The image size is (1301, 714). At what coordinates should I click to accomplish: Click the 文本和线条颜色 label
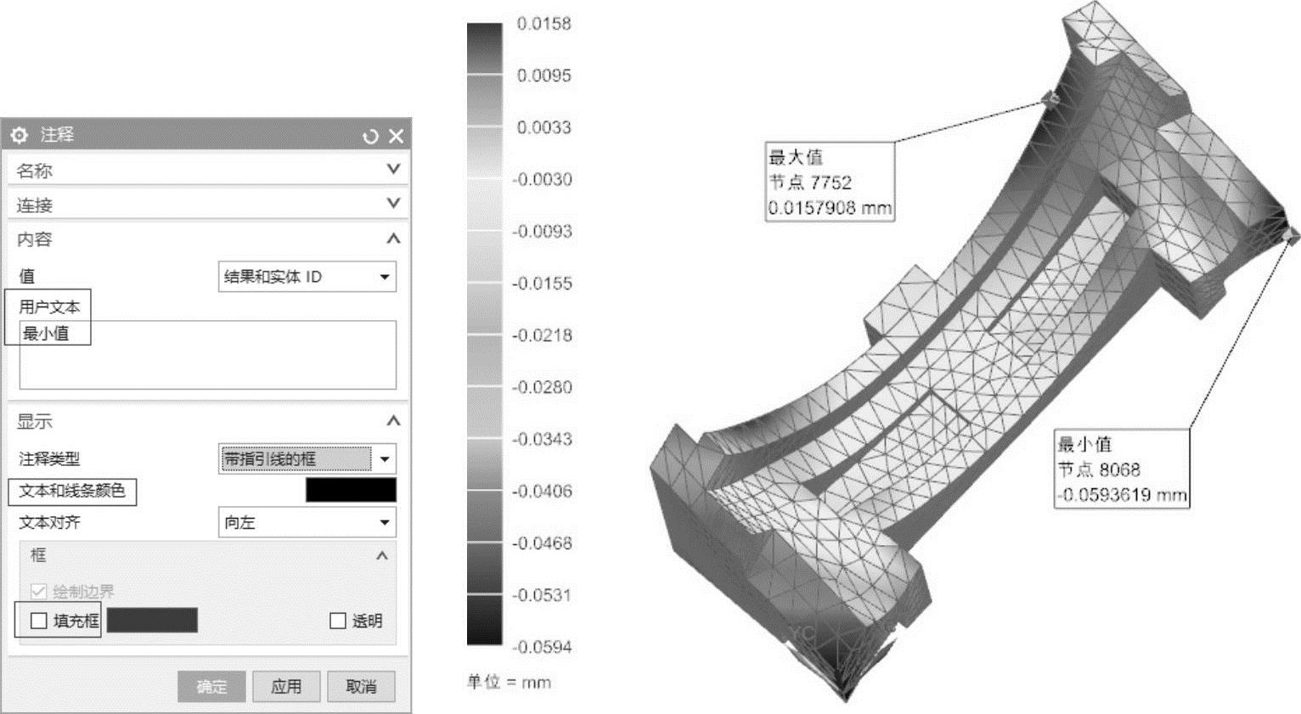[x=72, y=491]
